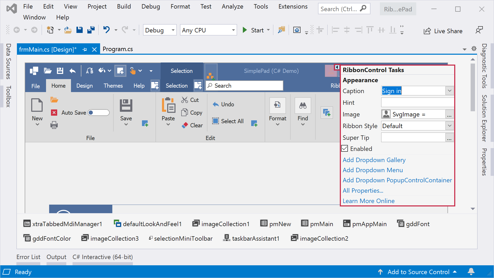Switch to the Program.cs tab
The width and height of the screenshot is (494, 278).
[118, 49]
